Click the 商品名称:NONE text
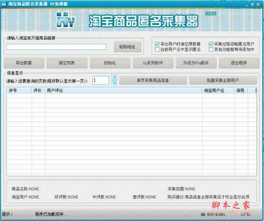Image resolution: width=264 pixels, height=221 pixels. [x=25, y=189]
